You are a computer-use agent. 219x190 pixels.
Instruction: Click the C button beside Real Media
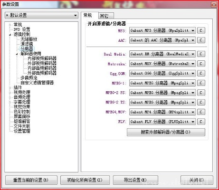pyautogui.click(x=201, y=54)
